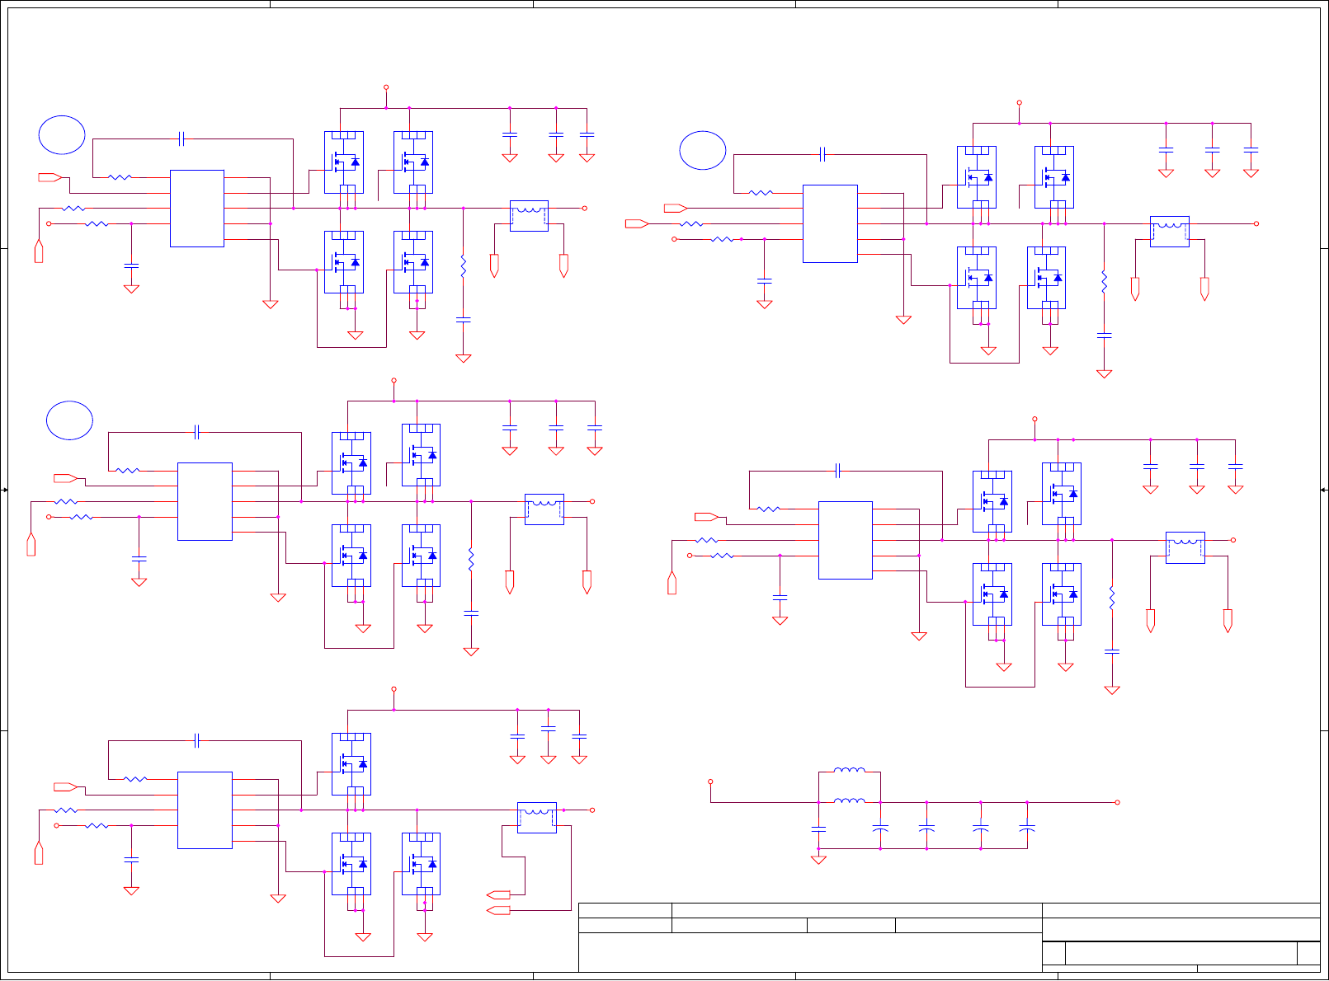Select the horizontal bootstrap capacitor in bottom-left circuit
Image resolution: width=1329 pixels, height=981 pixels.
(196, 741)
